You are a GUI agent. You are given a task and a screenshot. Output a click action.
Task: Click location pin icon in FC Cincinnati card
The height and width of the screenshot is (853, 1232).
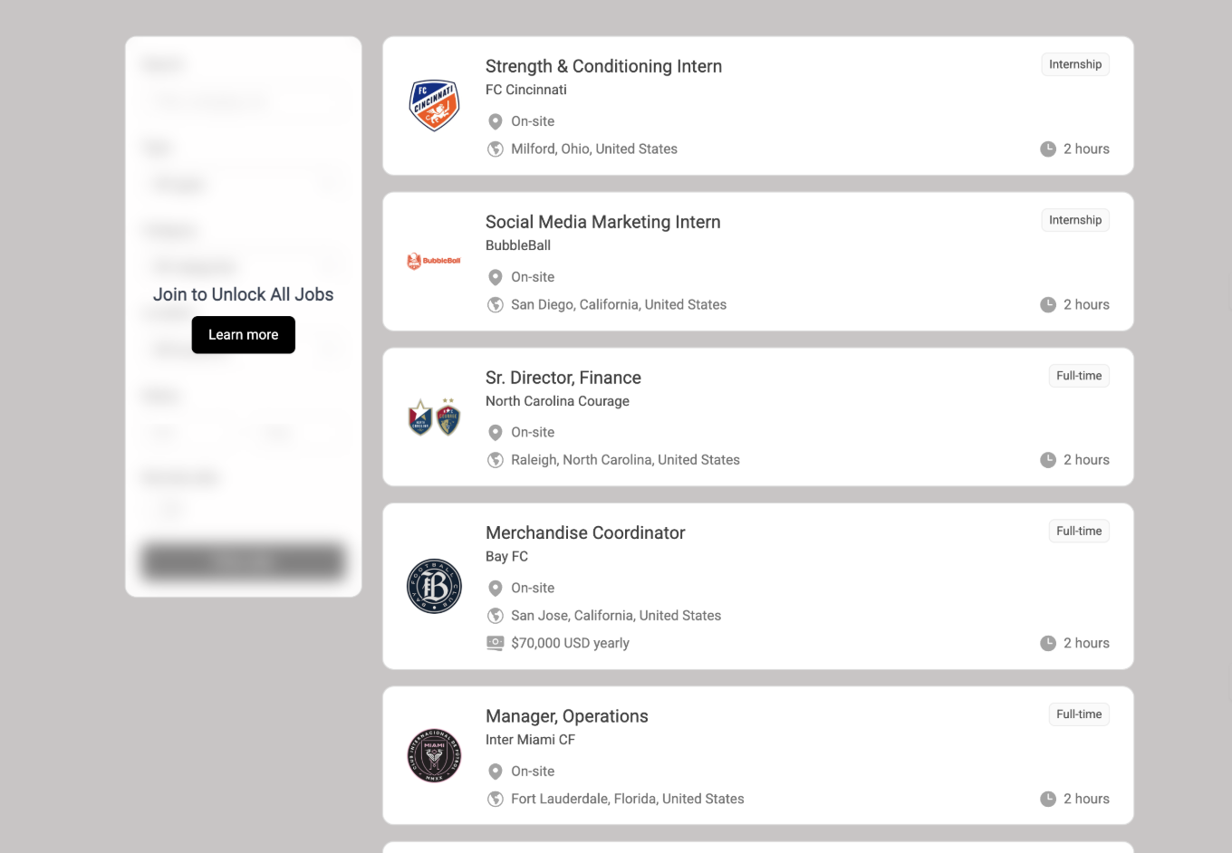coord(496,121)
